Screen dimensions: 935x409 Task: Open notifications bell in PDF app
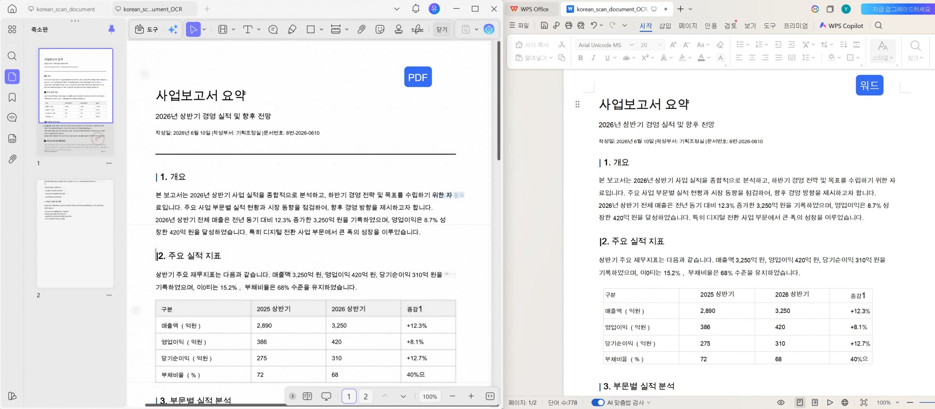(x=416, y=9)
